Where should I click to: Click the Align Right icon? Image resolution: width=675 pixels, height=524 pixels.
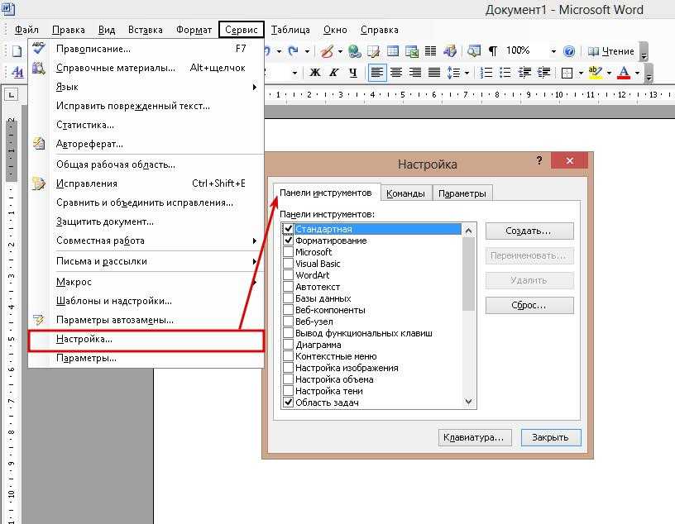point(415,72)
